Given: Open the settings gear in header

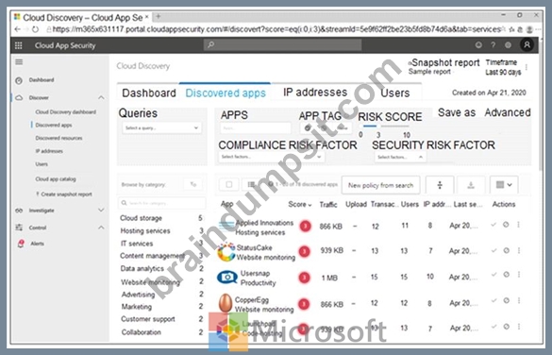Looking at the screenshot, I should 508,45.
